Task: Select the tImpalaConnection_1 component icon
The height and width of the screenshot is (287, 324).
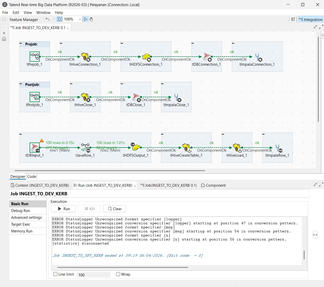Action: pyautogui.click(x=258, y=57)
